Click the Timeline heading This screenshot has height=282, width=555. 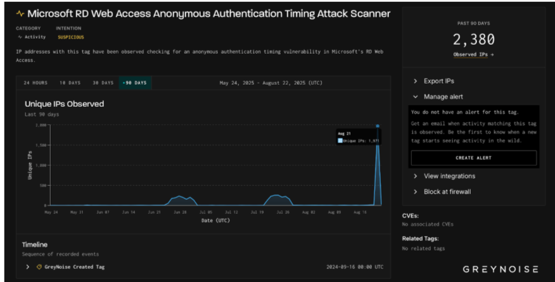click(35, 245)
